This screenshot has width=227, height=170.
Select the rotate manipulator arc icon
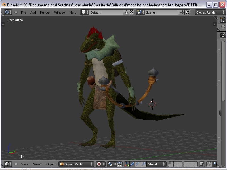pos(138,164)
